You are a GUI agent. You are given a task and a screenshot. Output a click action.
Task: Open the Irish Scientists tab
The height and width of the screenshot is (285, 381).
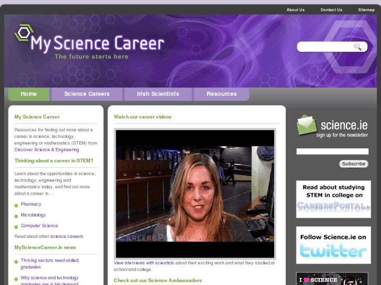(158, 94)
